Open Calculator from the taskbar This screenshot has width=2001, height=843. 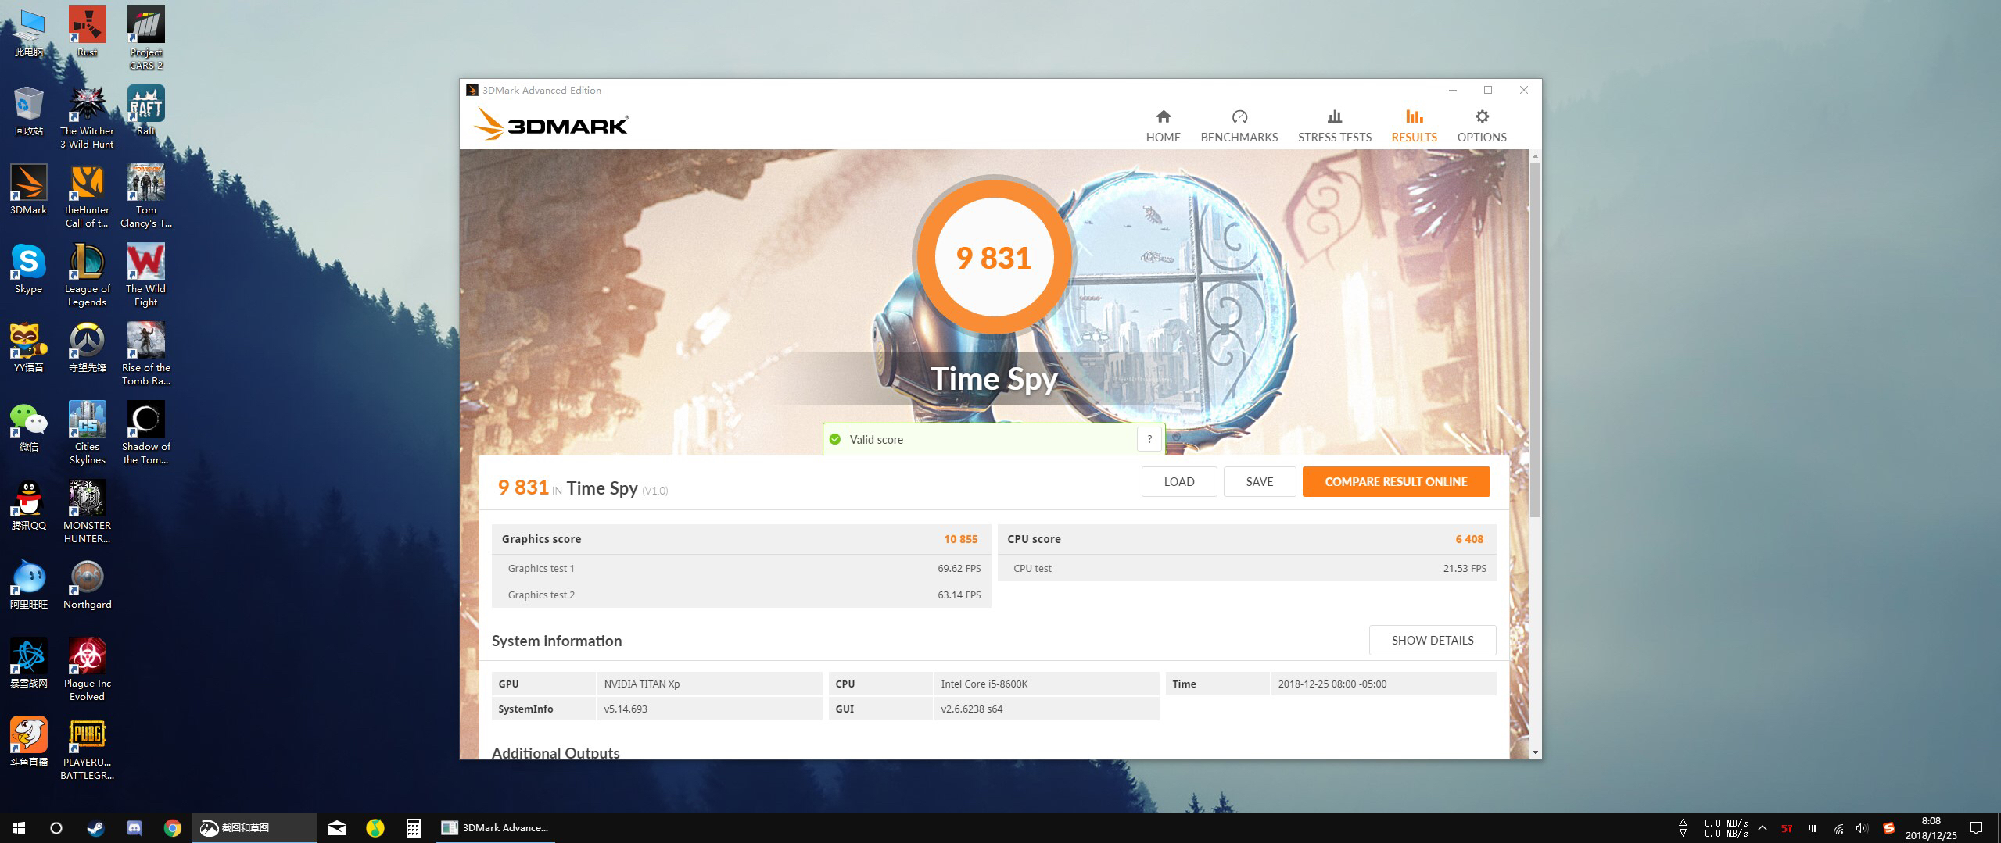tap(414, 827)
